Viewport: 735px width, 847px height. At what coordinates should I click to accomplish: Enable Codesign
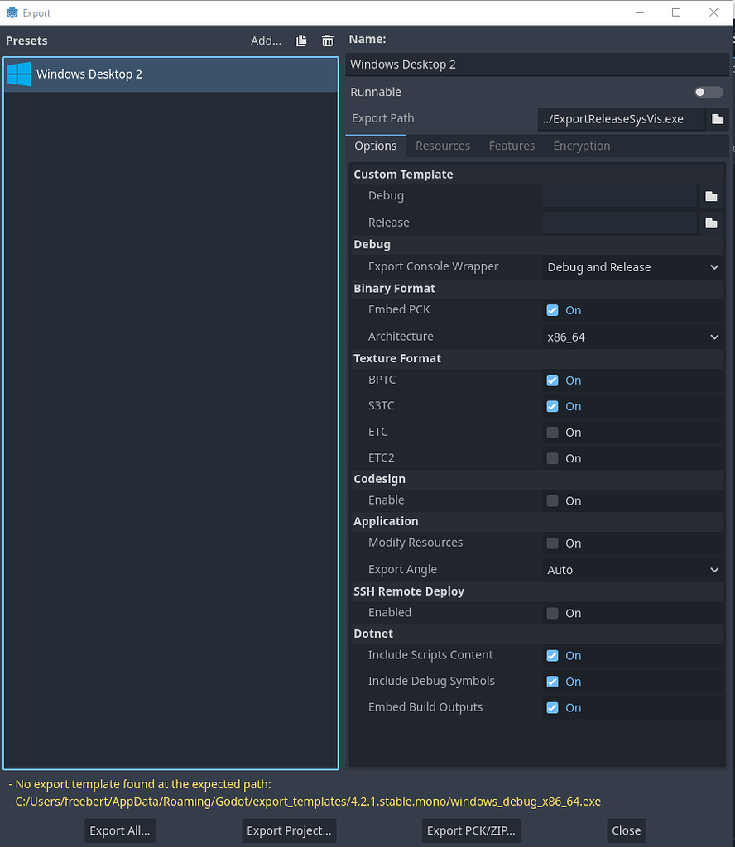[x=553, y=500]
